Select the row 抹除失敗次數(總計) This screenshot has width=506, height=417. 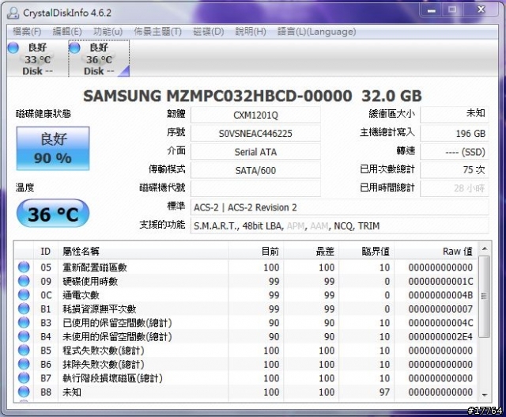tap(246, 364)
